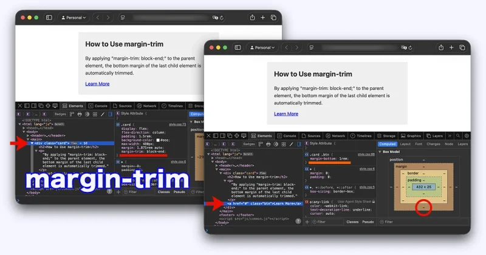
Task: Select Font sidebar tab in front window
Action: click(x=419, y=144)
